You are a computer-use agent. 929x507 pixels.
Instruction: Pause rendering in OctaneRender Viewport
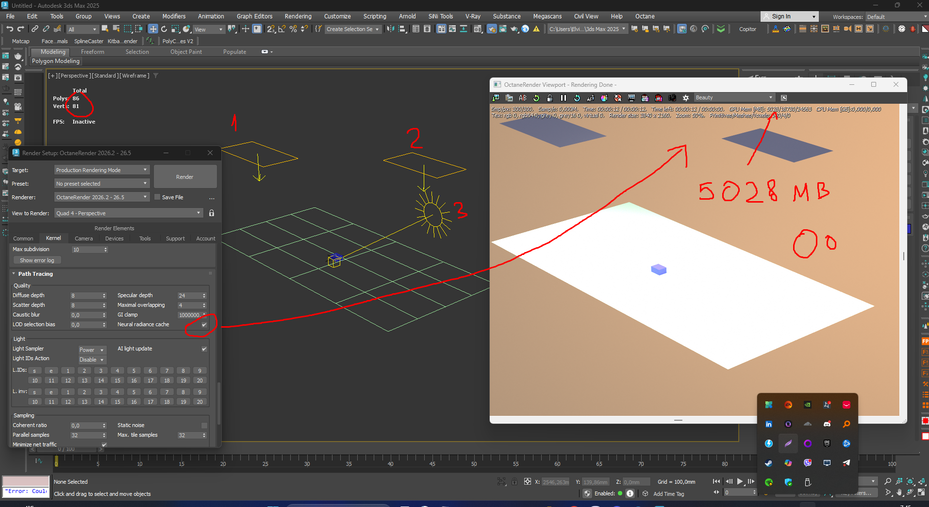pyautogui.click(x=564, y=98)
